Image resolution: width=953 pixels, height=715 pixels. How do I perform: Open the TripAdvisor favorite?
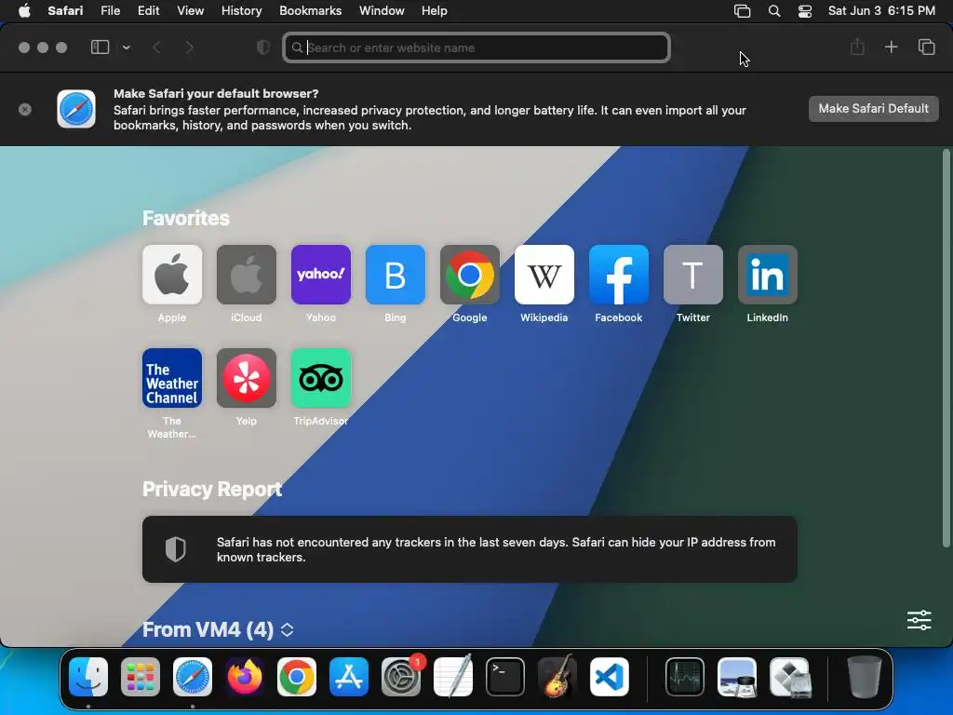[321, 378]
